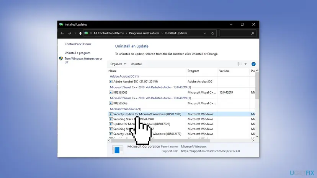The width and height of the screenshot is (317, 178).
Task: Open help with the question icon
Action: tap(253, 64)
